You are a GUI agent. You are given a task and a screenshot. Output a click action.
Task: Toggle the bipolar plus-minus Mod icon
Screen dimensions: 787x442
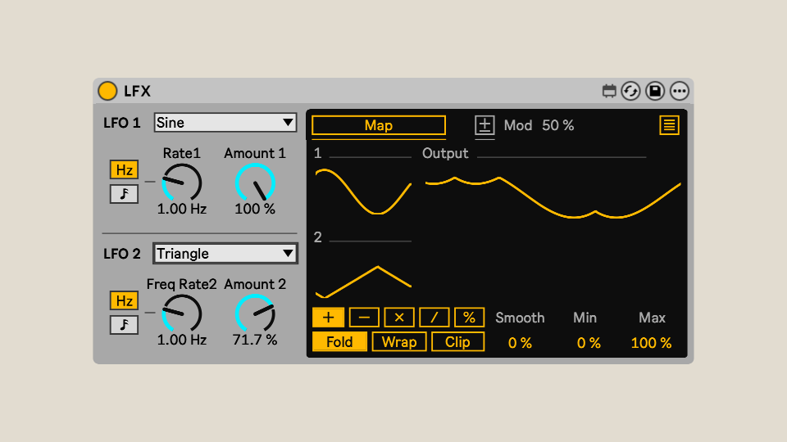(x=485, y=125)
